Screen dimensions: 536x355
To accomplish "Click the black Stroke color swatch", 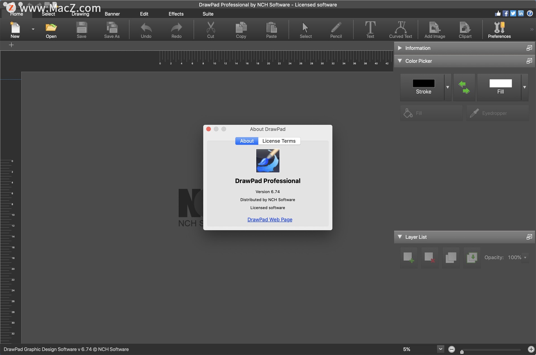I will pos(423,83).
